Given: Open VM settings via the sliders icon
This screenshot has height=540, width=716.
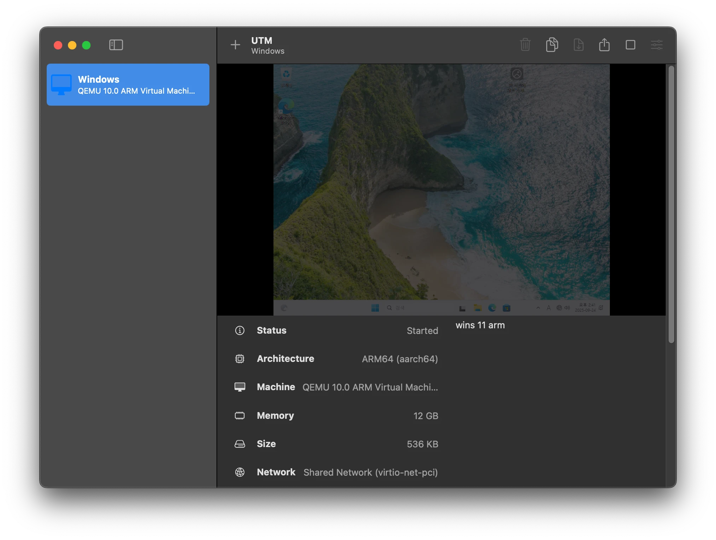Looking at the screenshot, I should (657, 45).
